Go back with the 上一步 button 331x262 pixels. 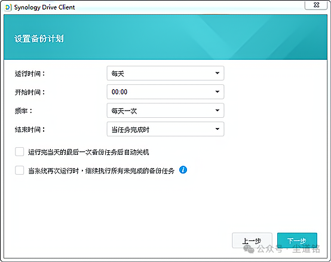click(x=252, y=240)
